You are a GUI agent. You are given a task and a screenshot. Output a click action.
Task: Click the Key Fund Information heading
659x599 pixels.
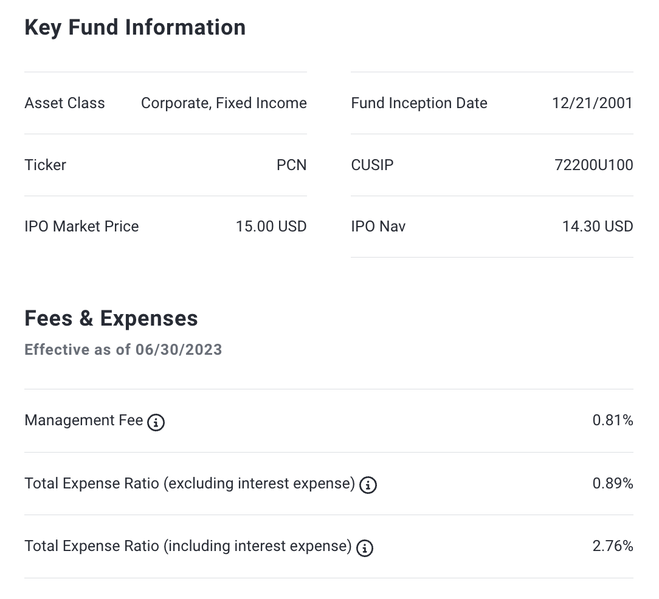[135, 27]
